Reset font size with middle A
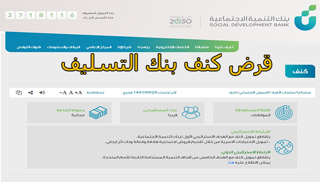 [x=71, y=93]
